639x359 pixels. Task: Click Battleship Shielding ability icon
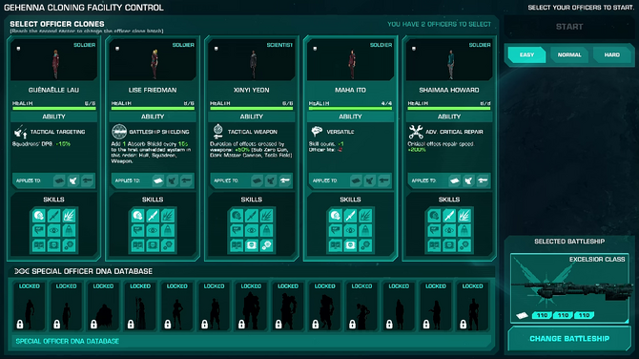pos(119,132)
